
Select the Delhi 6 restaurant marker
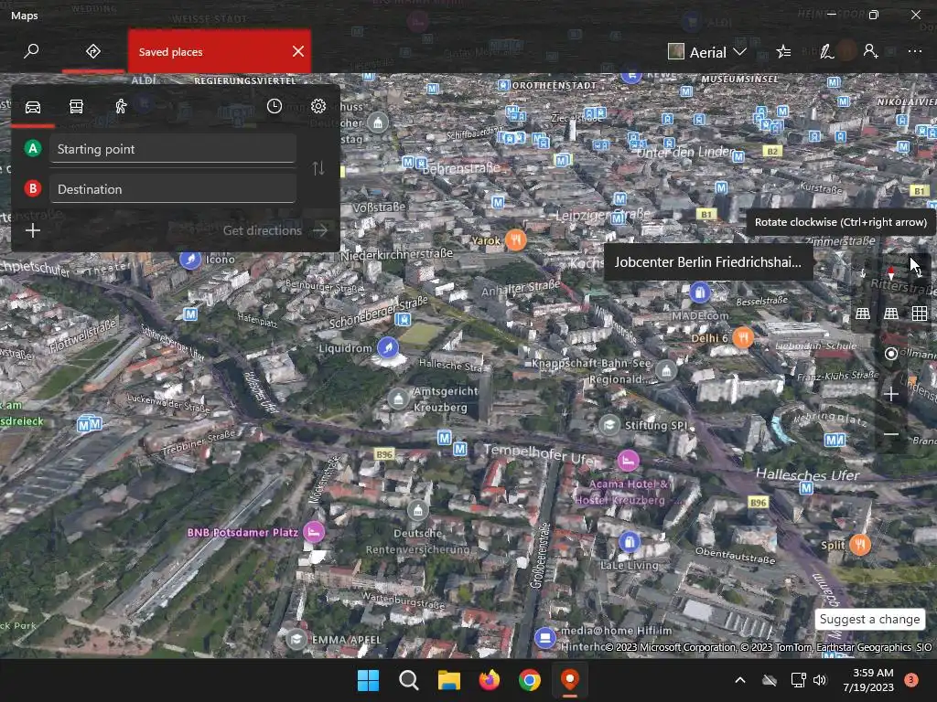point(743,338)
